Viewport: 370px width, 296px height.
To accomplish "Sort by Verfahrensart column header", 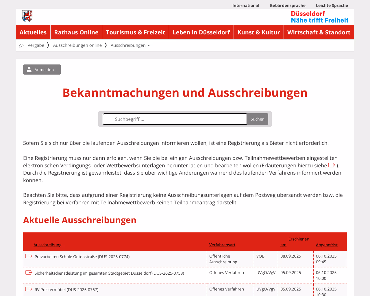I will click(222, 245).
